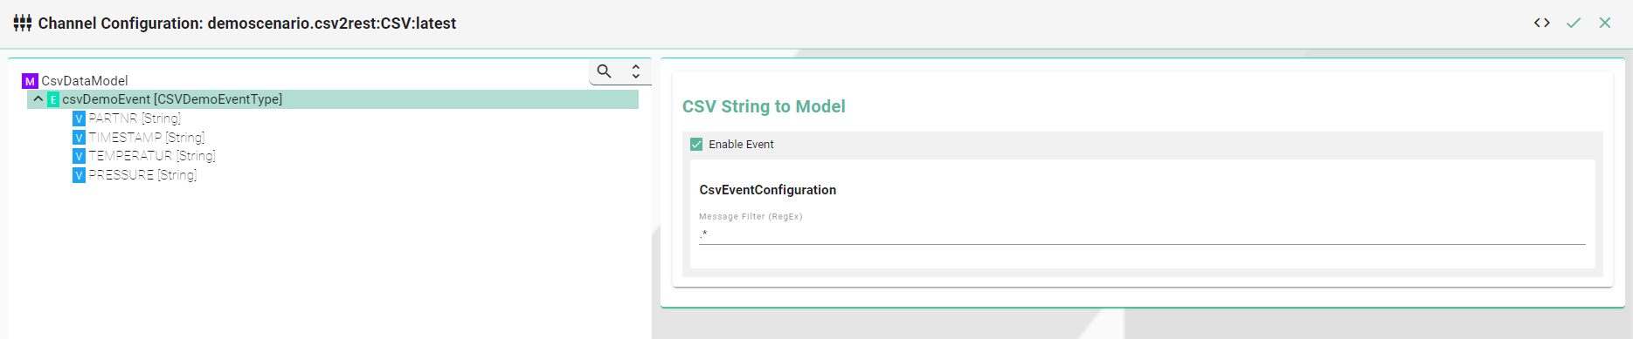Open the tree search magnifier
Viewport: 1633px width, 339px height.
click(604, 71)
